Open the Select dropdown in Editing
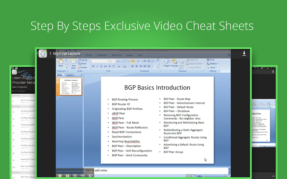 click(212, 67)
